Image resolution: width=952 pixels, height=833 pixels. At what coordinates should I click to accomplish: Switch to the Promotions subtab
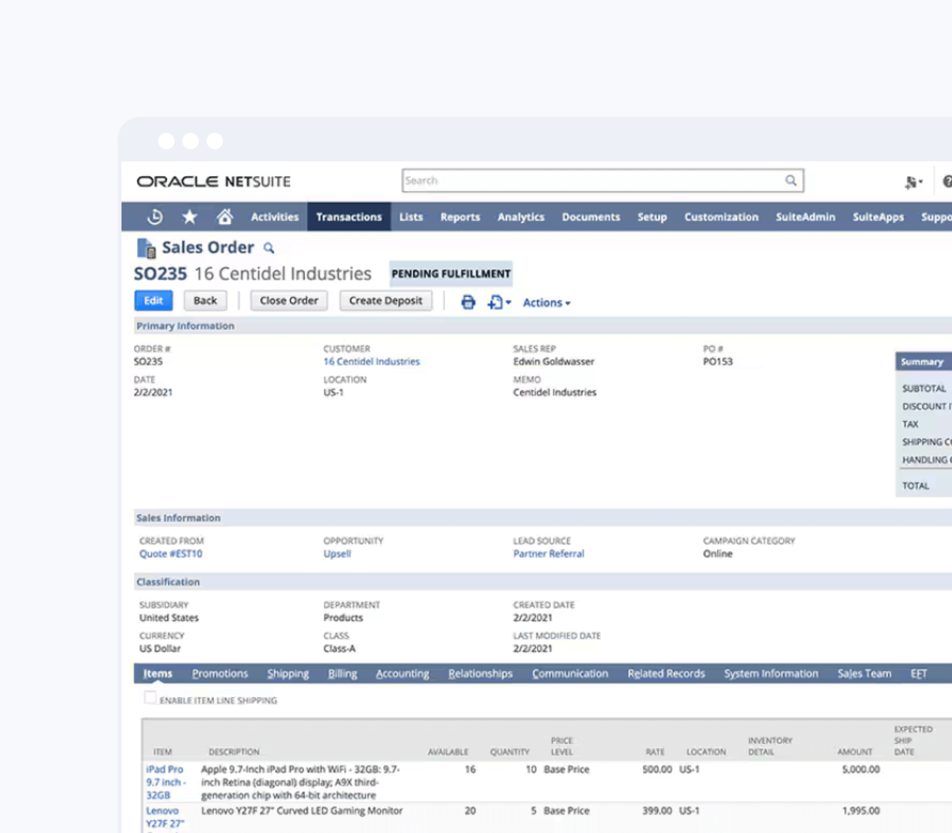click(x=220, y=674)
